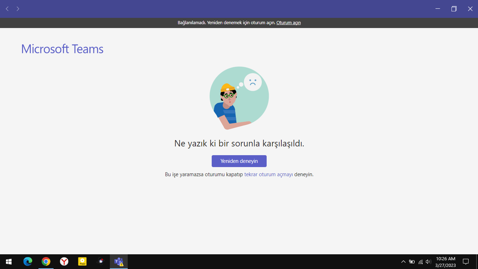Go forward with the right arrow
478x269 pixels.
(x=18, y=9)
